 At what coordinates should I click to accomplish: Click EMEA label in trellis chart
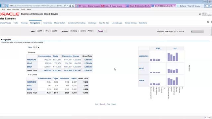[141, 80]
